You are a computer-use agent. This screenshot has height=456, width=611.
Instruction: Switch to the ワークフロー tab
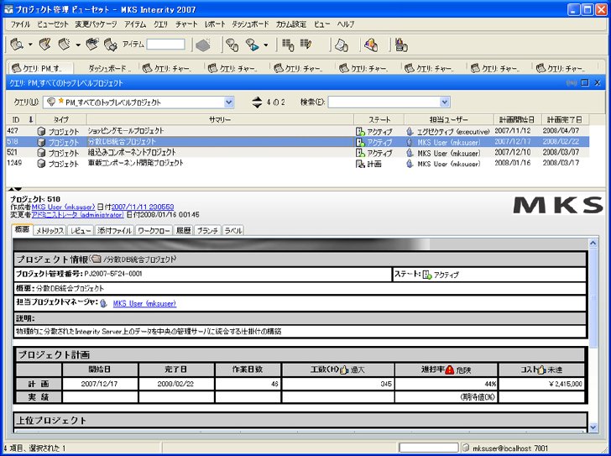(154, 231)
